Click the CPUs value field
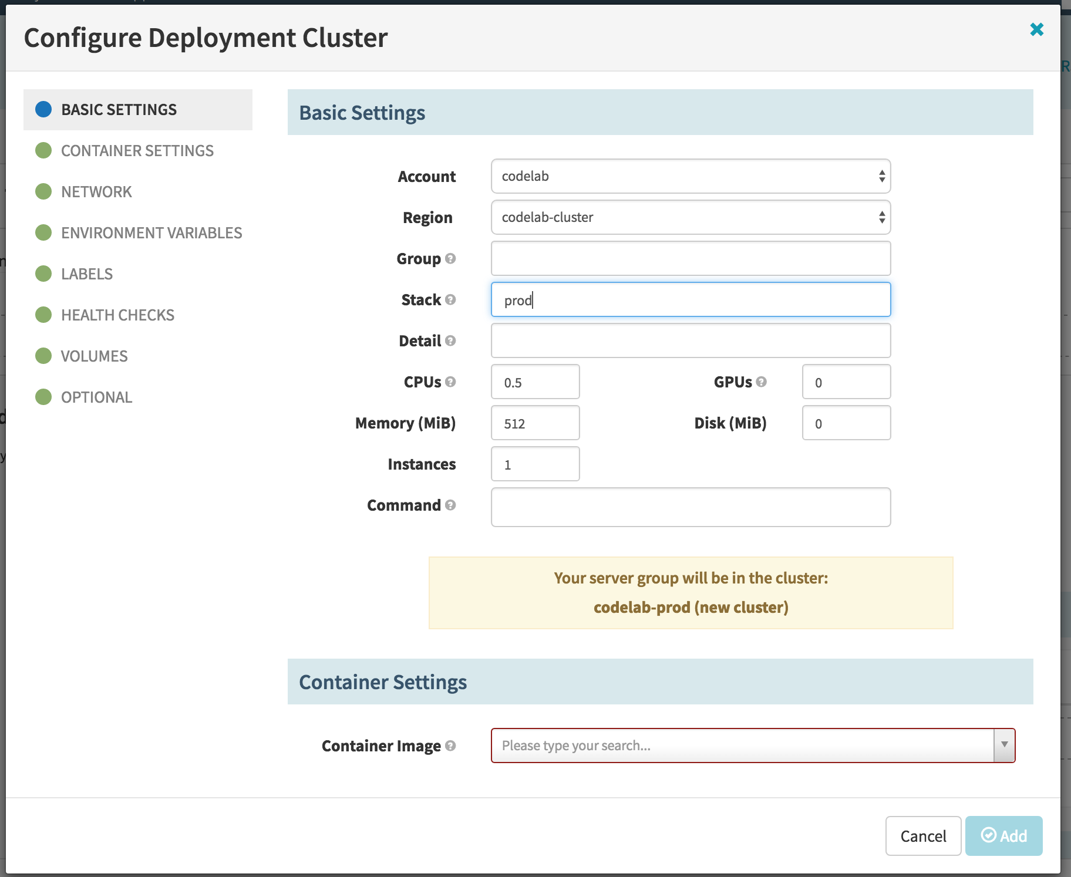Screen dimensions: 1071x877 pos(535,382)
